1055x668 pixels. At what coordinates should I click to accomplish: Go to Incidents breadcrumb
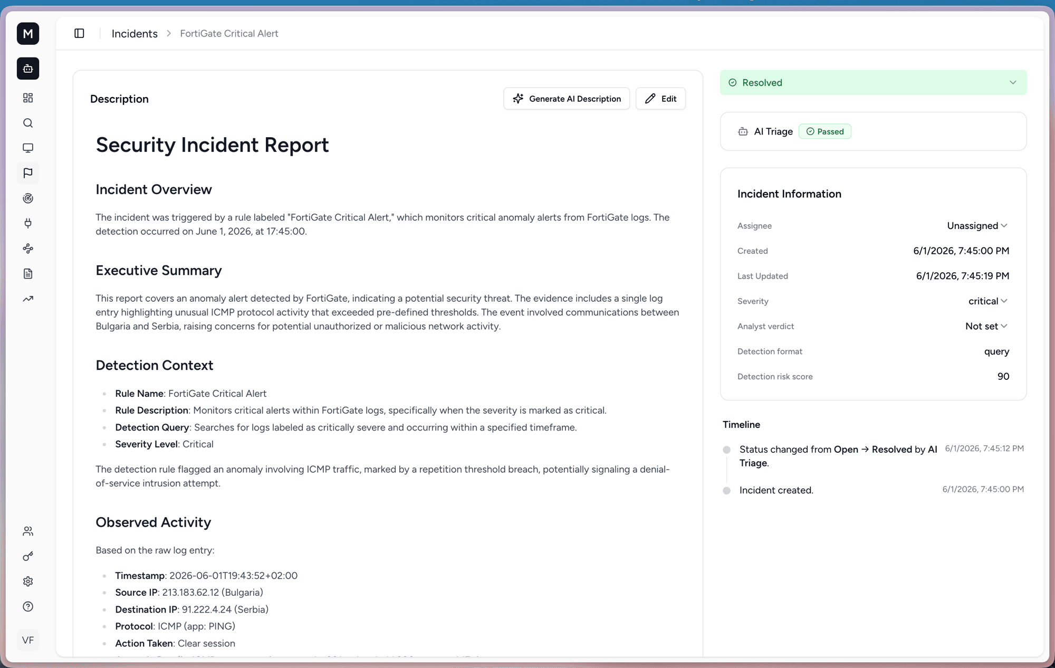tap(135, 34)
